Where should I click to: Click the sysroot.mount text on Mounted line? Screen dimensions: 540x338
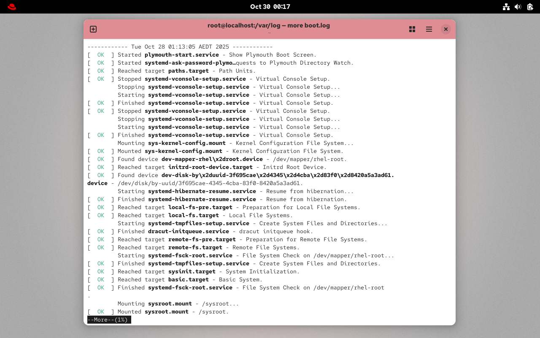tap(167, 311)
